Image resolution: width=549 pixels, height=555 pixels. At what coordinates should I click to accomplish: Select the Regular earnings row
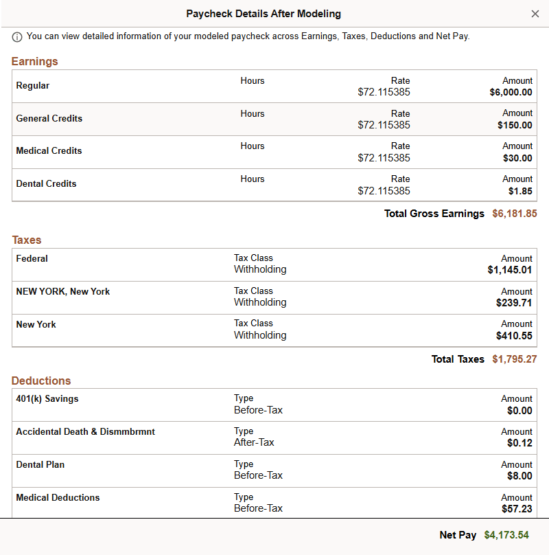[274, 87]
